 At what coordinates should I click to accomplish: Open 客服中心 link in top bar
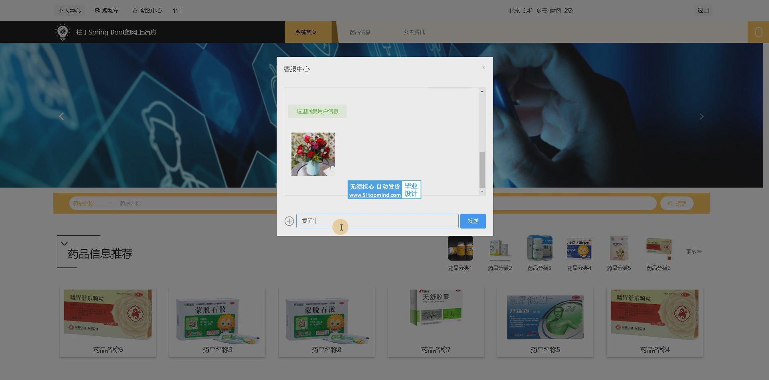(x=148, y=10)
